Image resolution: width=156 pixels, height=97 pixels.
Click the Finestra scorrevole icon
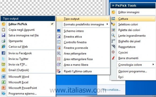59,48
